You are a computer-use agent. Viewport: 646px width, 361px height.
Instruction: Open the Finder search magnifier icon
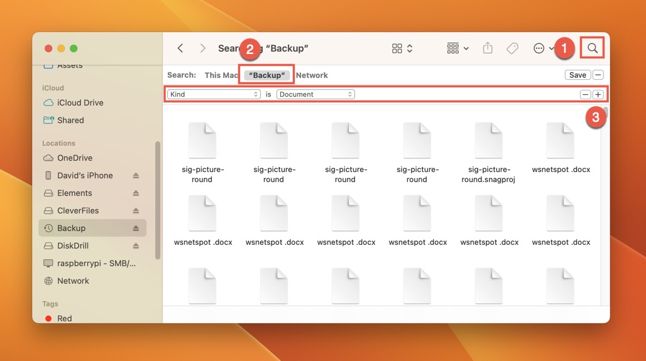[593, 48]
